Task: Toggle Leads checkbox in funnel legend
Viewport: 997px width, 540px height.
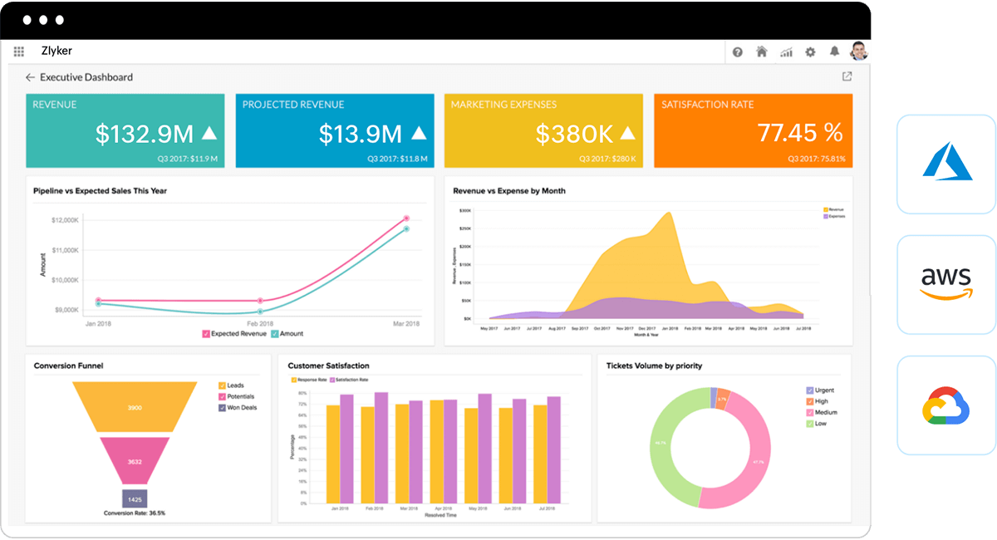Action: pyautogui.click(x=222, y=385)
